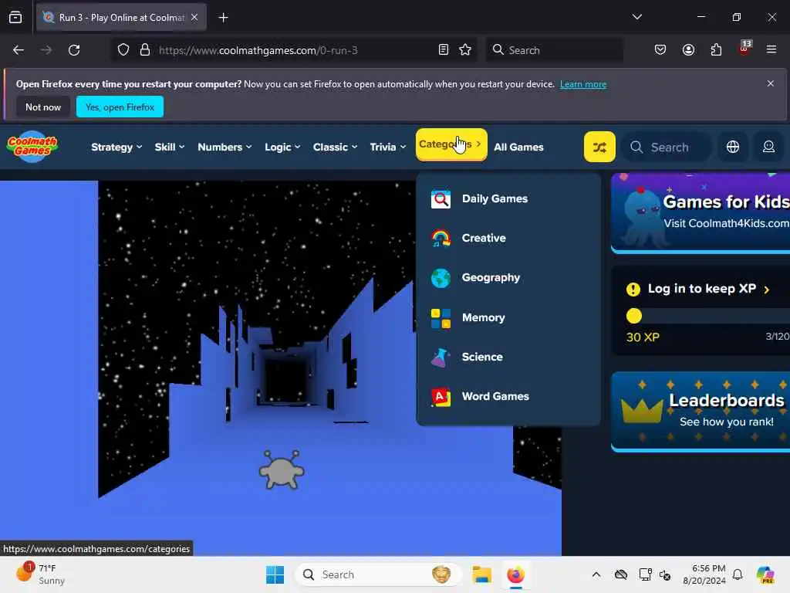Click the Word Games letter icon

click(441, 397)
